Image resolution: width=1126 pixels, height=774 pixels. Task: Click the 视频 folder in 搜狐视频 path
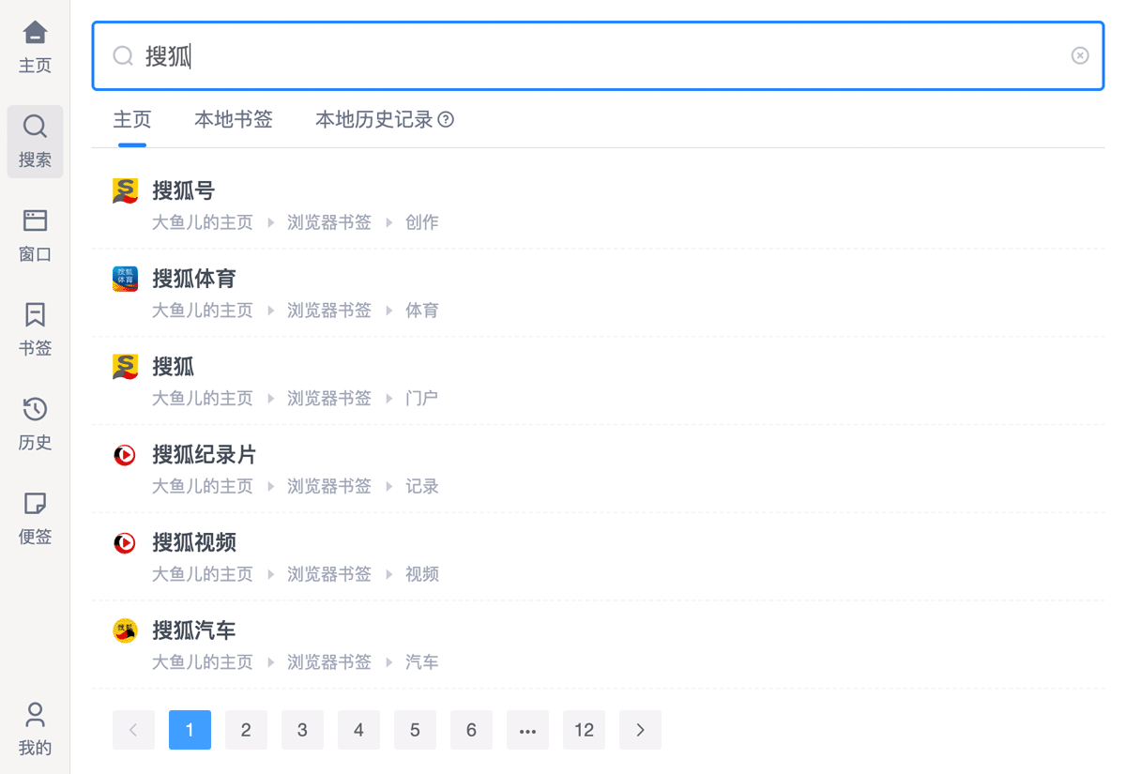(422, 574)
